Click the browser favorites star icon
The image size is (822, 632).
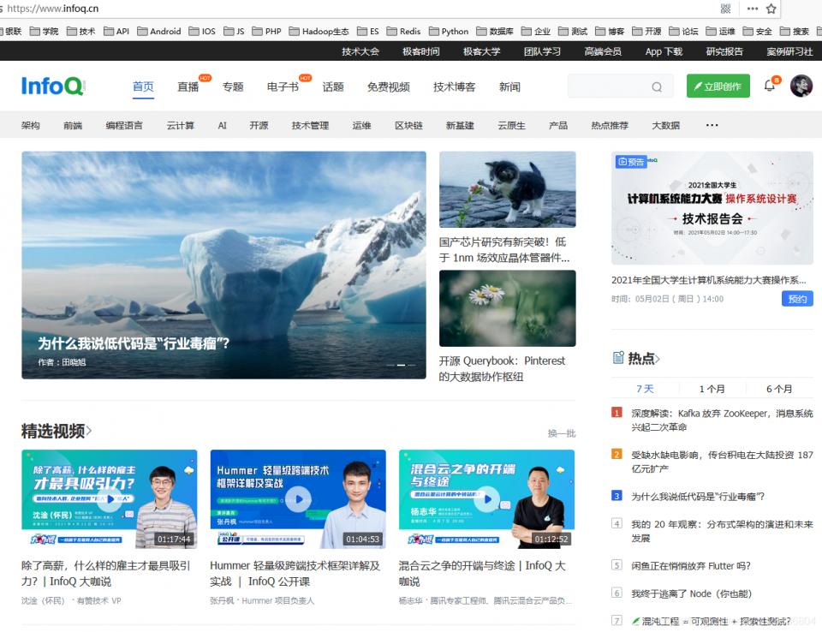[x=770, y=8]
